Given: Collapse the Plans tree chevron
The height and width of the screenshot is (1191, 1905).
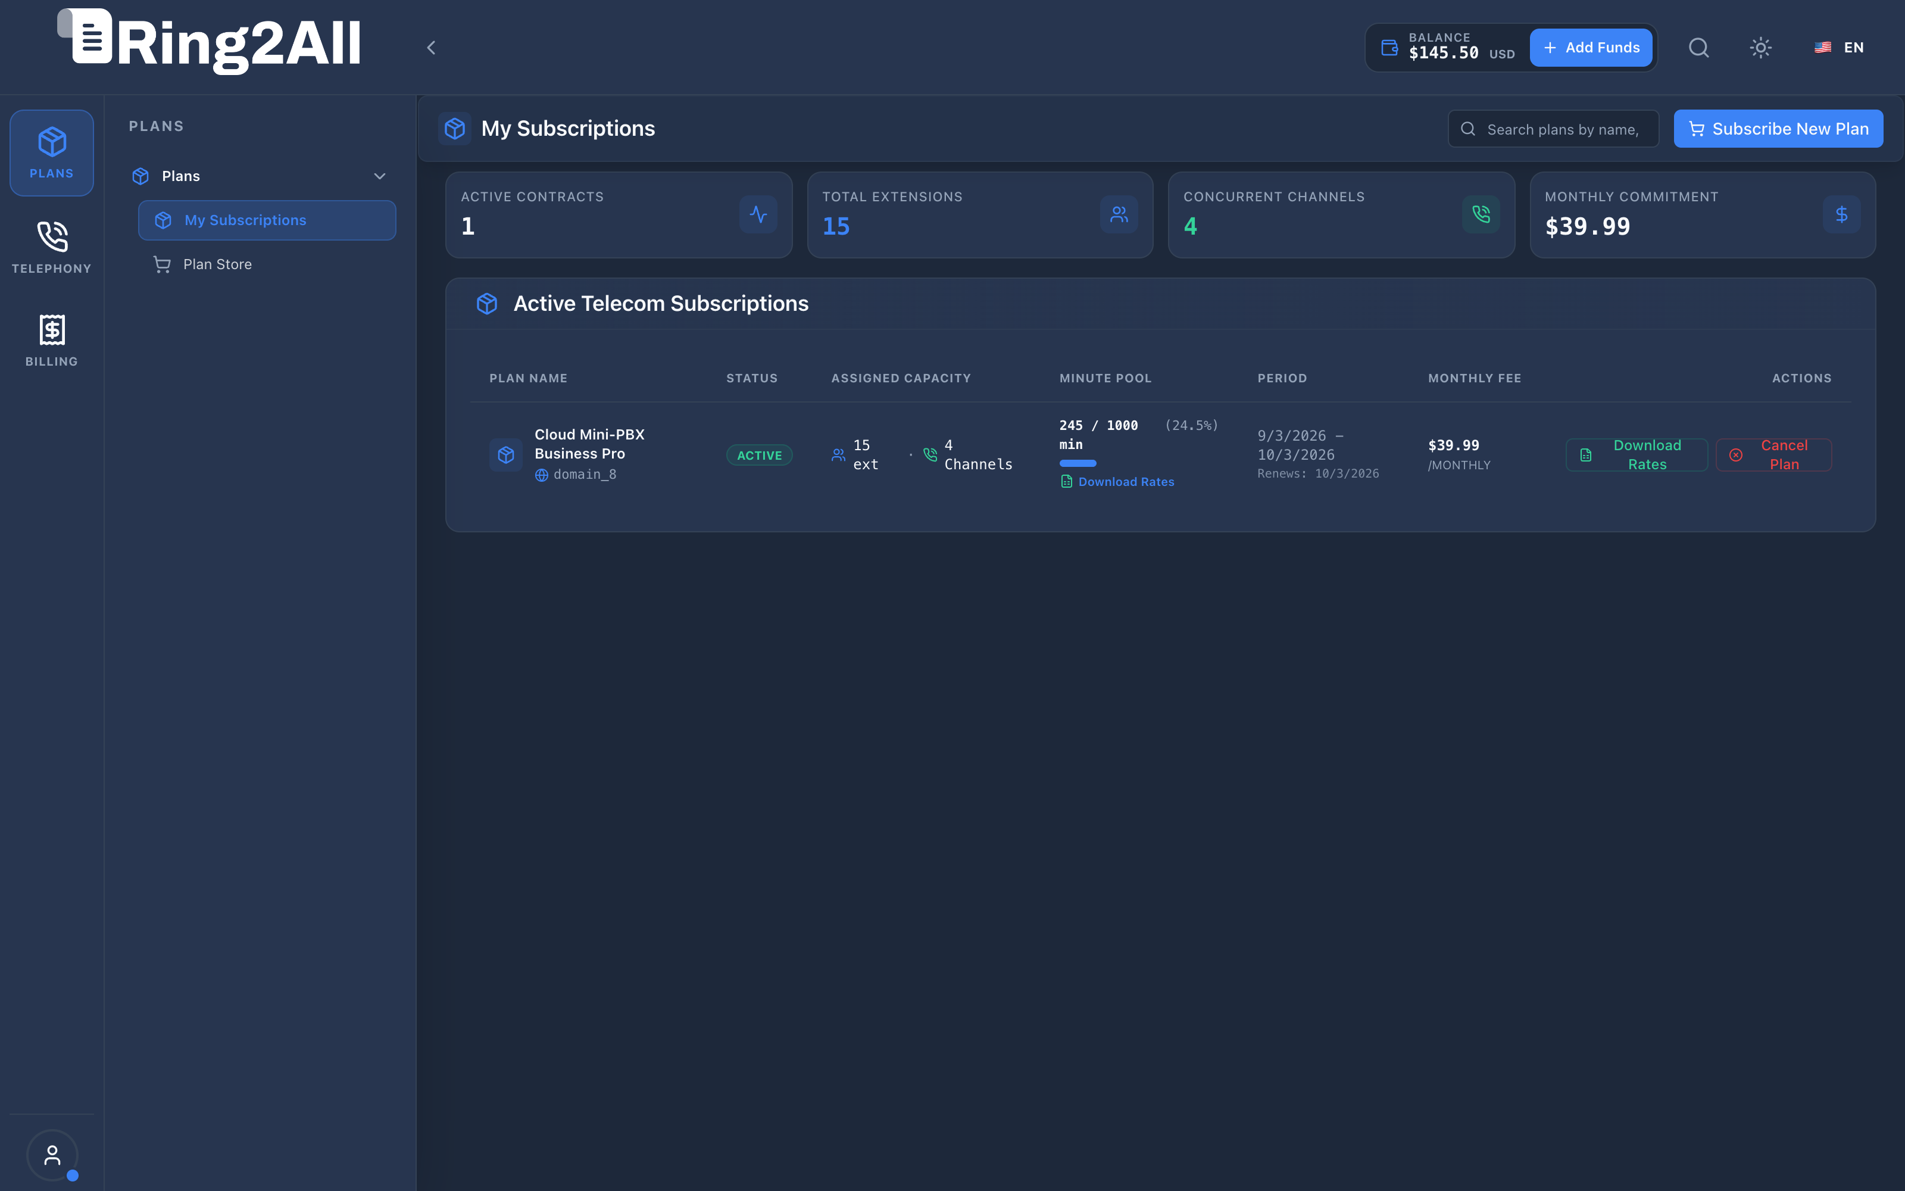Looking at the screenshot, I should (379, 176).
